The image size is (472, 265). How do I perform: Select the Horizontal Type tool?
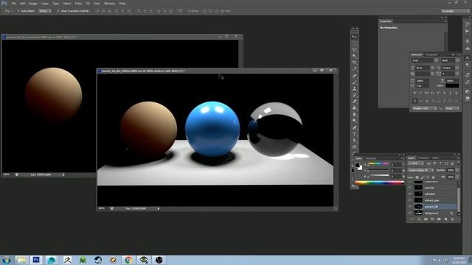355,134
